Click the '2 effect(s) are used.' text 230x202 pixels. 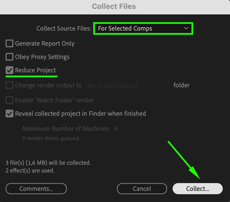pos(30,171)
